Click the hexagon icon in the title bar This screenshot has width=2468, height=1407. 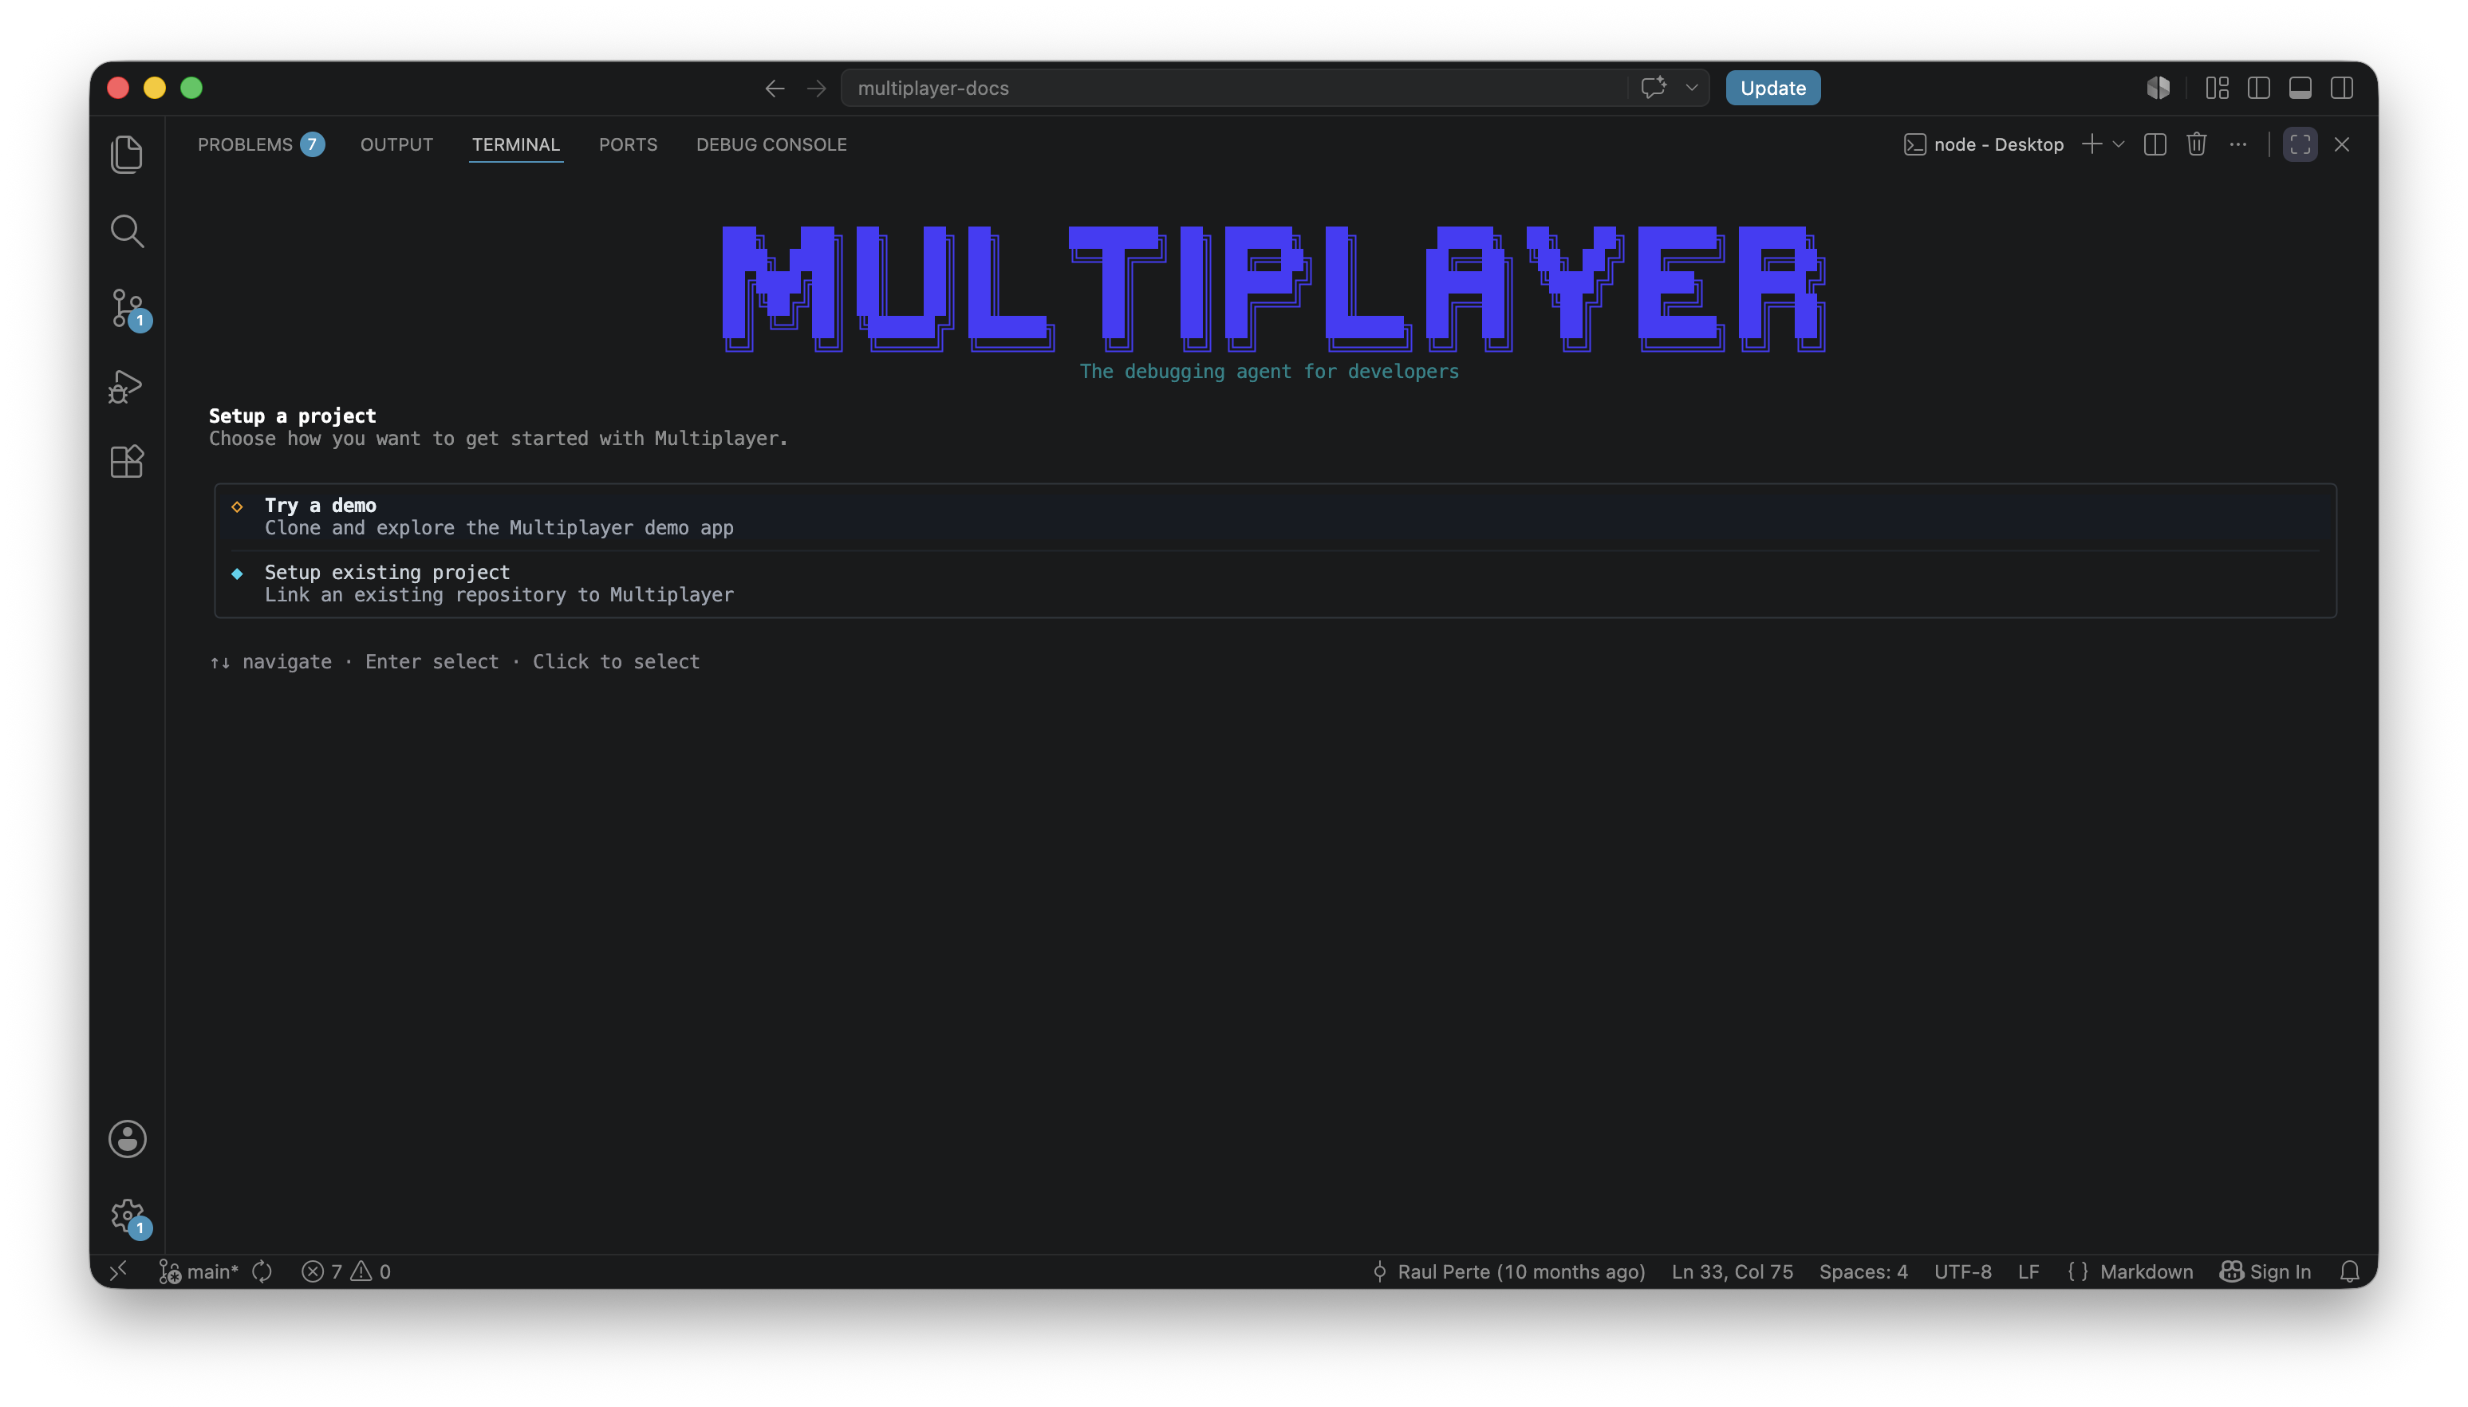point(2158,88)
